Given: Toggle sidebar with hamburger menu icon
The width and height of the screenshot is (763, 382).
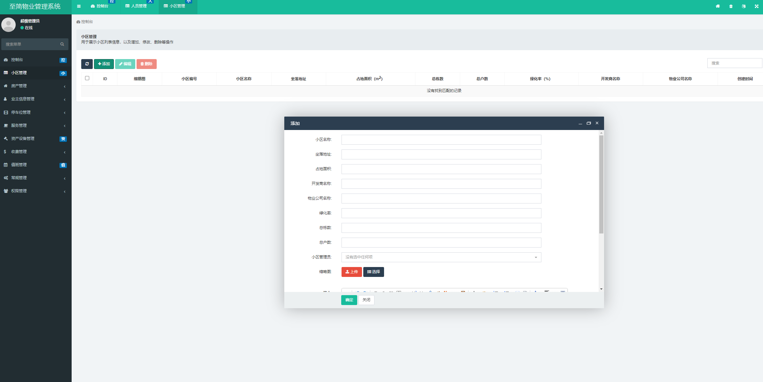Looking at the screenshot, I should [79, 6].
